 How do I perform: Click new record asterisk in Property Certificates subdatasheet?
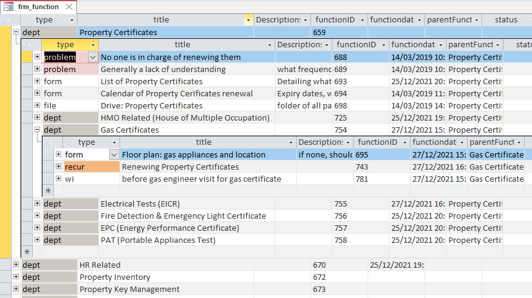[27, 252]
